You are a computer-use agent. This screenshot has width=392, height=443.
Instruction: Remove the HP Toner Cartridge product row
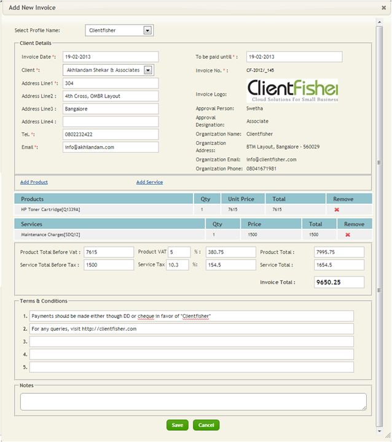[x=337, y=210]
